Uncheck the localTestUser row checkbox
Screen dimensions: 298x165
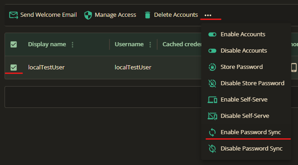14,68
